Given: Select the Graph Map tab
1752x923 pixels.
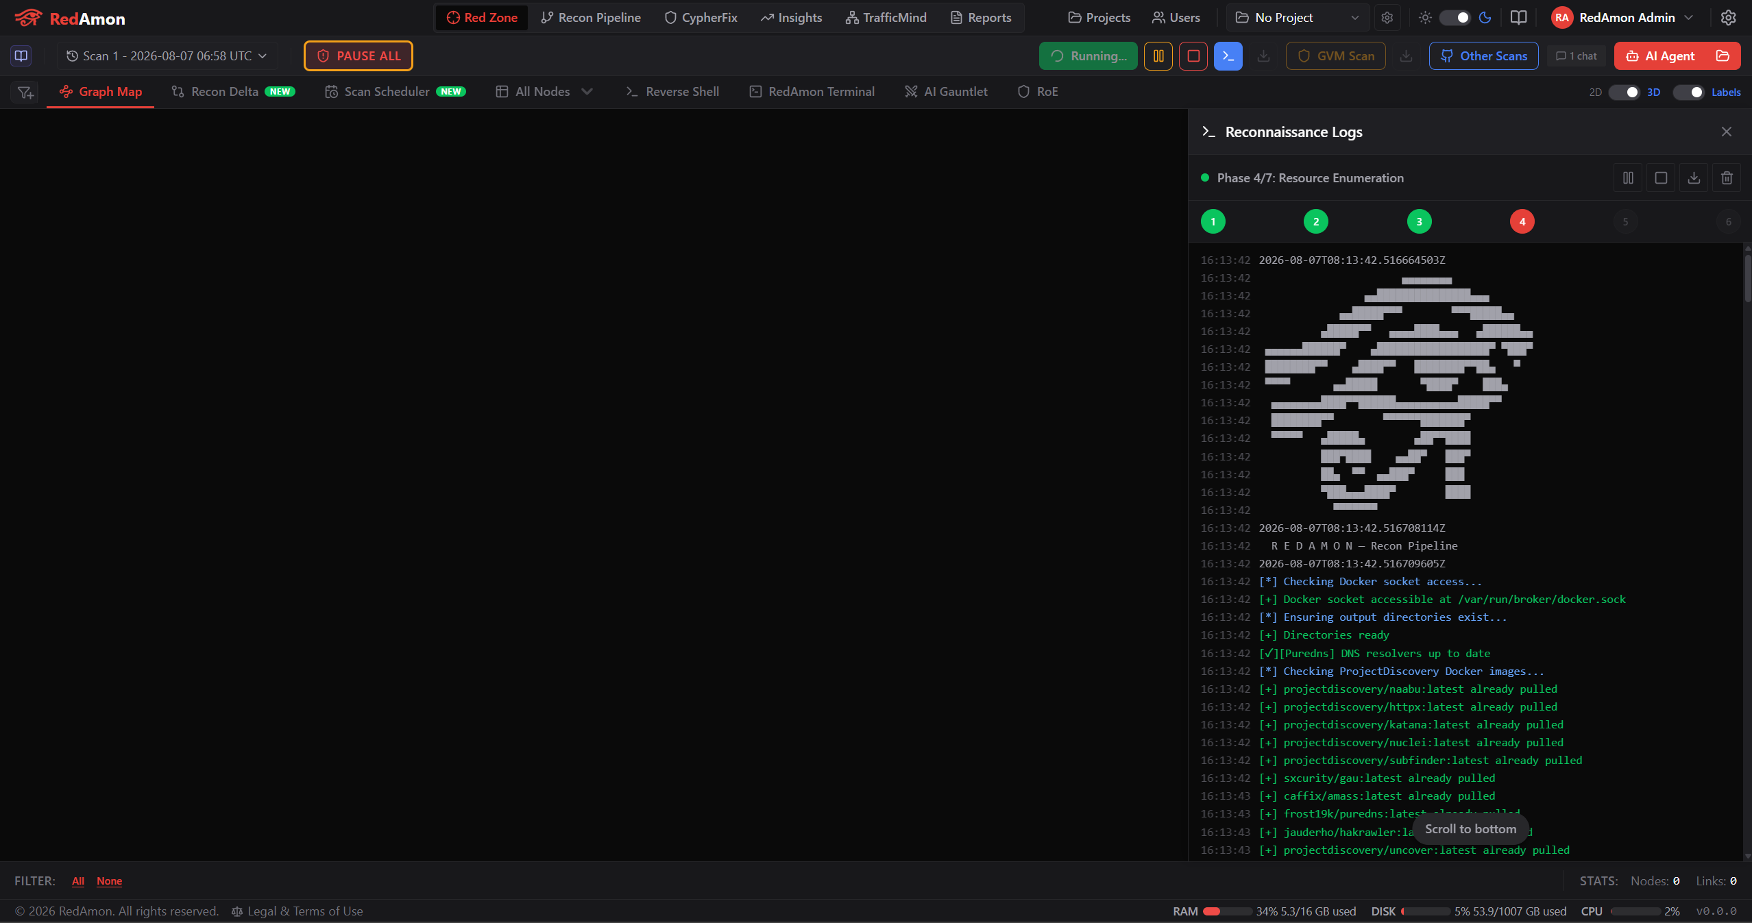Looking at the screenshot, I should pyautogui.click(x=101, y=92).
